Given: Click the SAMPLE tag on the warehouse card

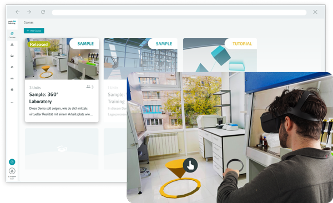Looking at the screenshot, I should pyautogui.click(x=164, y=44).
